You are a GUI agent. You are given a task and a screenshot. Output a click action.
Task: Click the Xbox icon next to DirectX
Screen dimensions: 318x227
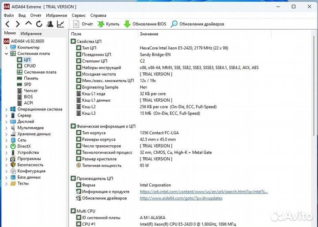(13, 146)
